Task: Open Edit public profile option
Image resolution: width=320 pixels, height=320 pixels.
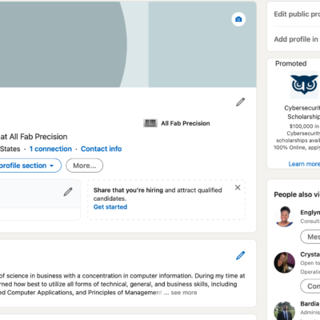Action: pos(297,14)
